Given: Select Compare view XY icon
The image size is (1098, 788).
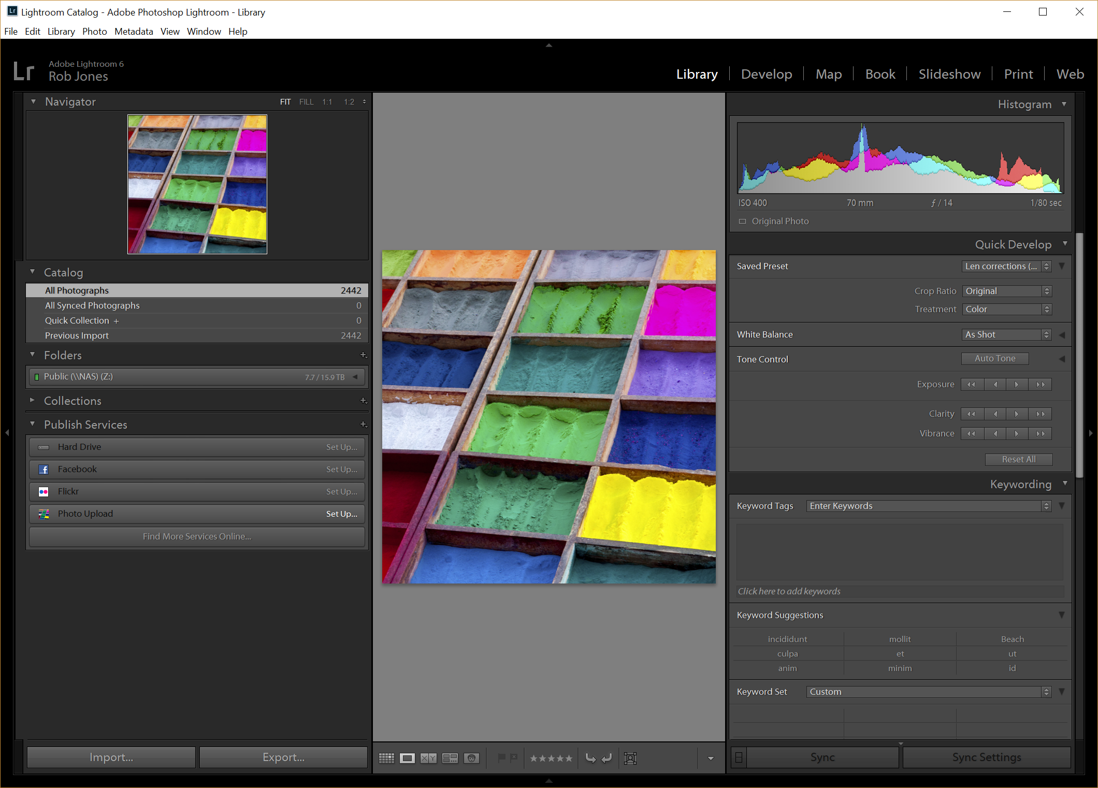Looking at the screenshot, I should pos(428,758).
